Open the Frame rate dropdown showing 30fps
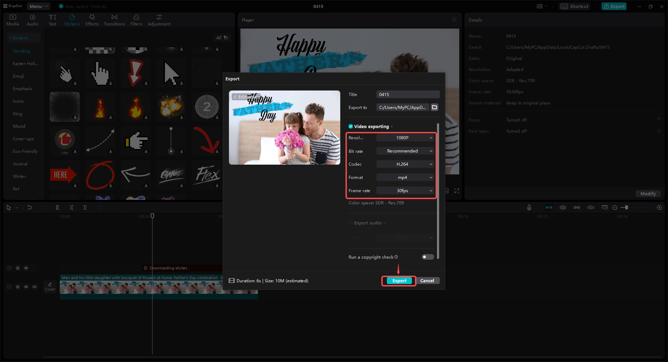The width and height of the screenshot is (668, 362). 405,190
